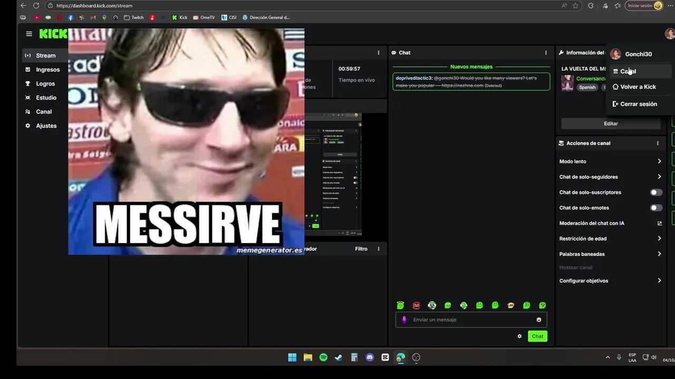Open Moderación del chat con IA link icon

[659, 223]
